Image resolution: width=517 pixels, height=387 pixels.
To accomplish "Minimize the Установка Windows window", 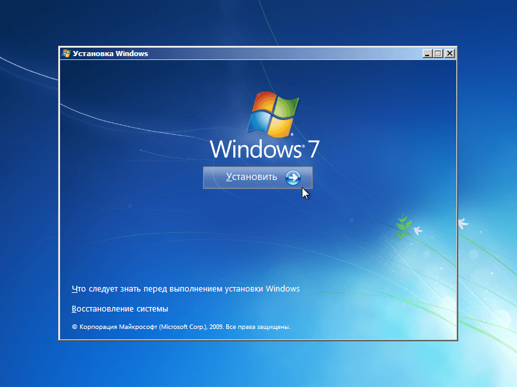I will 427,54.
